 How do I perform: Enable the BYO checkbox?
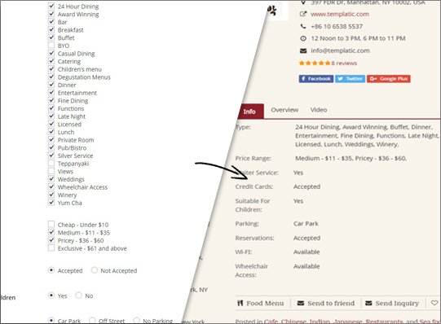(51, 46)
